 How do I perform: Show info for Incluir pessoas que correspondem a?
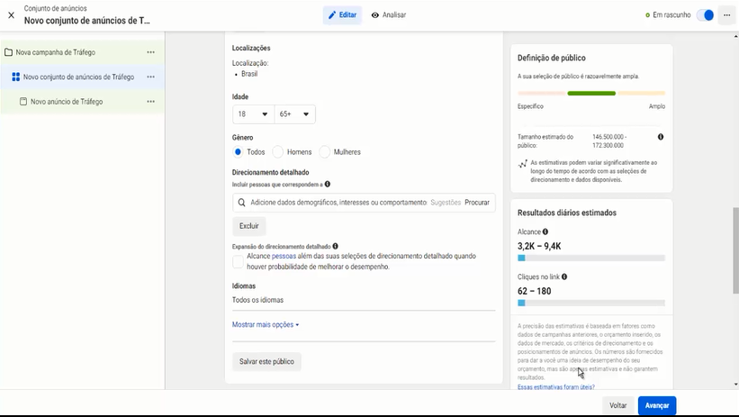(328, 184)
